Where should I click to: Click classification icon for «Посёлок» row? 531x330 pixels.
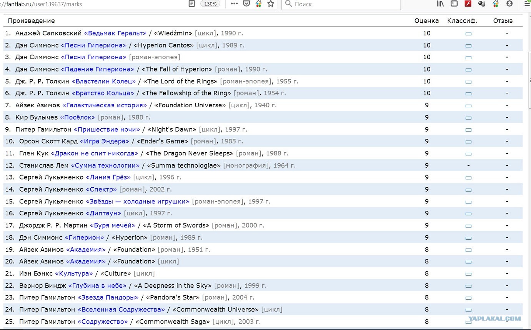point(468,118)
